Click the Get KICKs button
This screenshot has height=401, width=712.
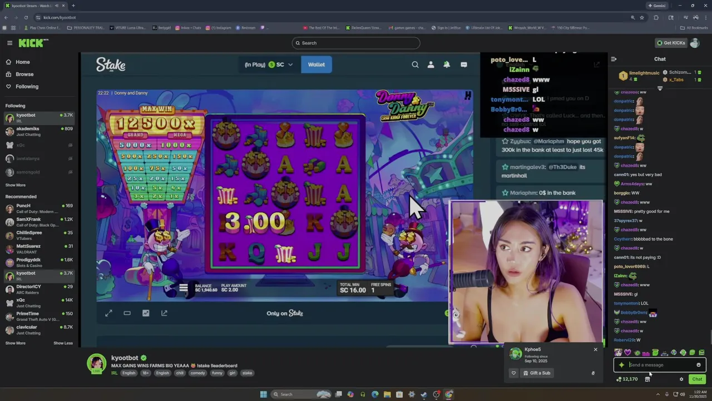tap(670, 43)
